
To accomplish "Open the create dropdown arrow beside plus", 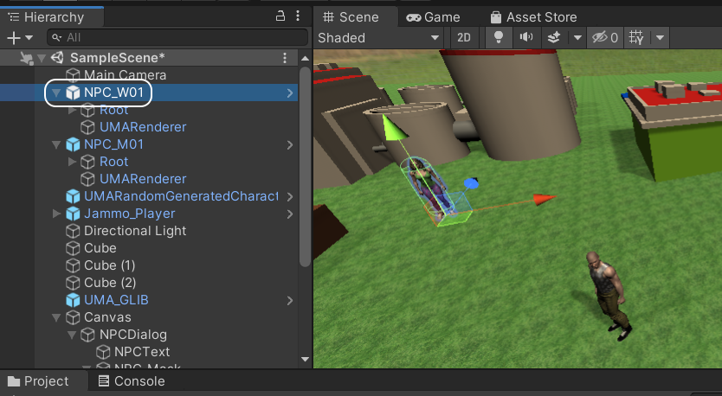I will [x=29, y=38].
